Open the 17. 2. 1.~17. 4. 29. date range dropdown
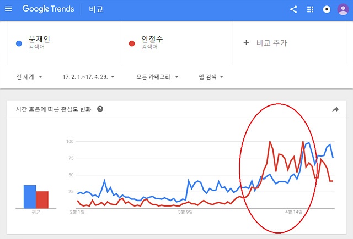Screen dimensions: 353x239 tap(88, 77)
